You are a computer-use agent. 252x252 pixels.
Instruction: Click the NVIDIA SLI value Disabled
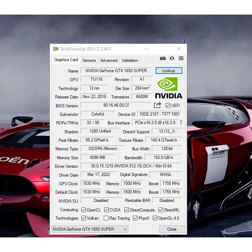click(102, 200)
